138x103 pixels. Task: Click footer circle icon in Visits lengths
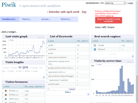coord(44,77)
